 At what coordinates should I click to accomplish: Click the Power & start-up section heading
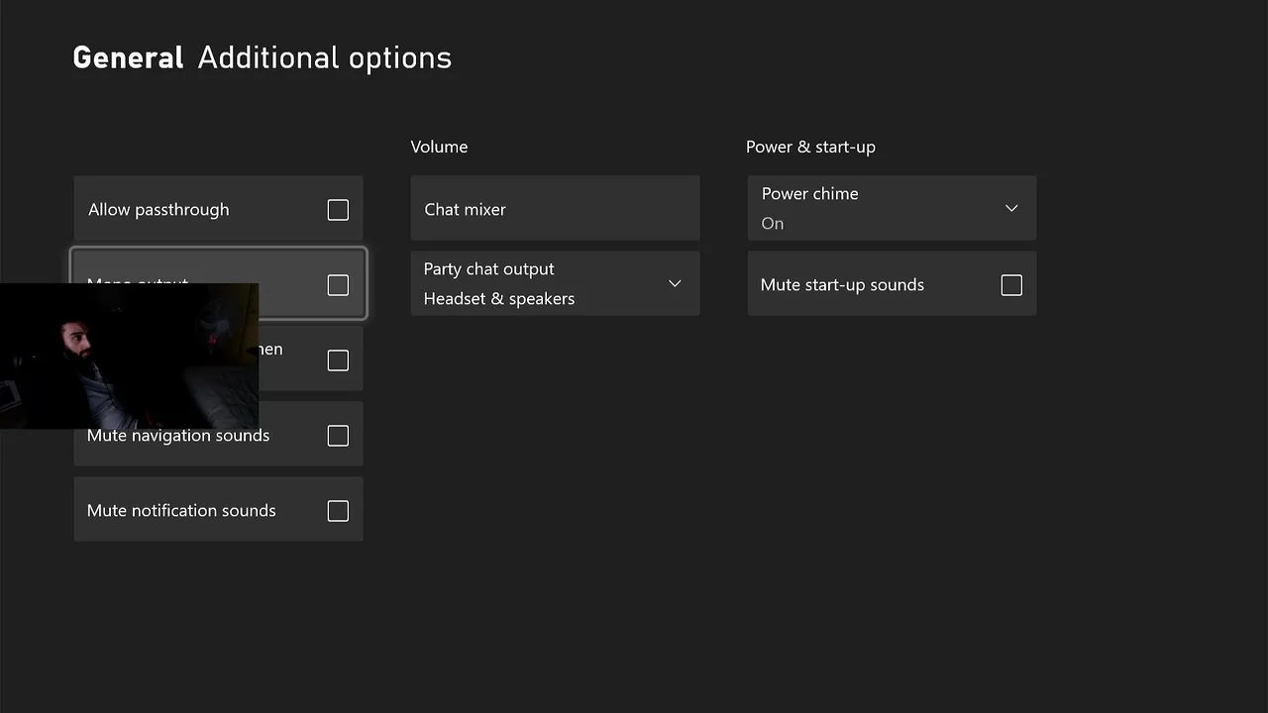pos(810,147)
